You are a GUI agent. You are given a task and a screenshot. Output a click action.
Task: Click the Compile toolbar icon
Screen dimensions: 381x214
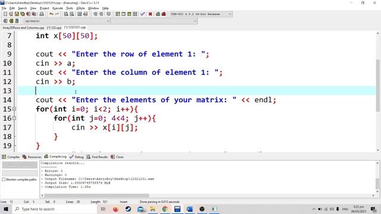pyautogui.click(x=118, y=14)
